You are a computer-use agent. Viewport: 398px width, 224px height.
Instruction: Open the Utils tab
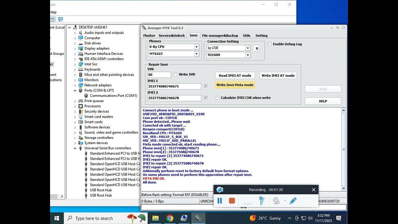[x=247, y=35]
